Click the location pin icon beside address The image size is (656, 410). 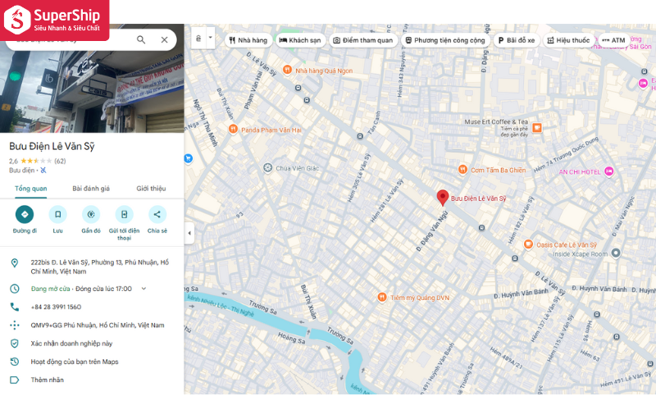coord(15,262)
